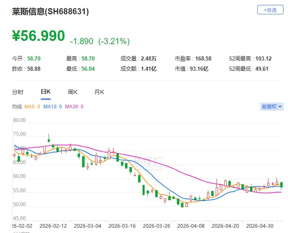Image resolution: width=288 pixels, height=233 pixels.
Task: Click the 2026-03-26 date axis label
Action: click(156, 226)
